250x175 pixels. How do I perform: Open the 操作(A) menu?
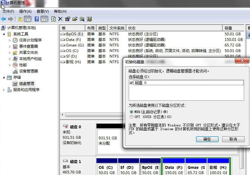point(25,11)
